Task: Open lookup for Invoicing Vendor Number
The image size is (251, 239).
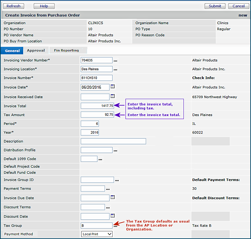Action: click(116, 61)
